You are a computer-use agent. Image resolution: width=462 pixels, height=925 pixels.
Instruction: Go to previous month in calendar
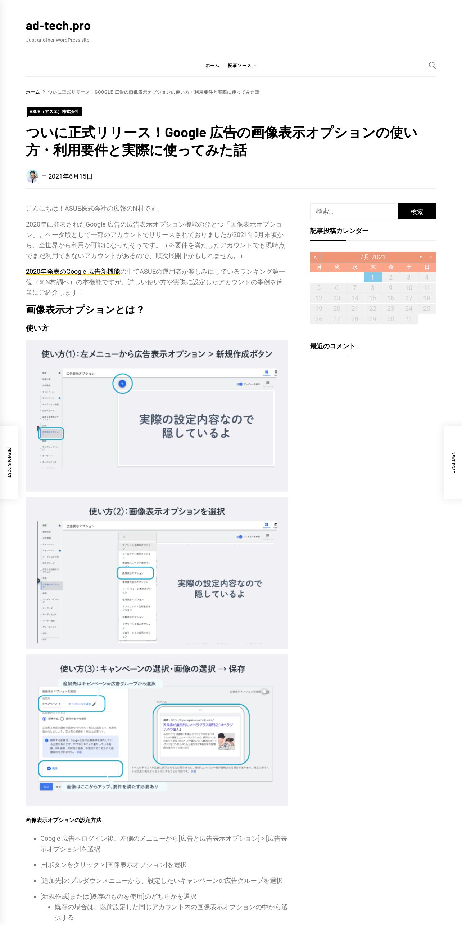[x=315, y=257]
